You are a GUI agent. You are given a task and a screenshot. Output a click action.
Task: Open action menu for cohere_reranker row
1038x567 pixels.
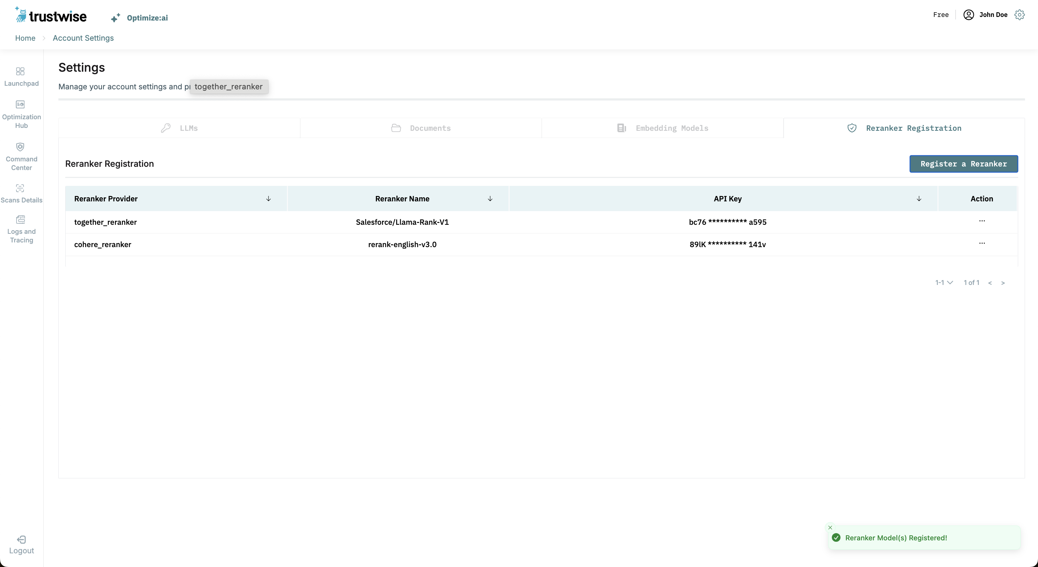pos(981,243)
